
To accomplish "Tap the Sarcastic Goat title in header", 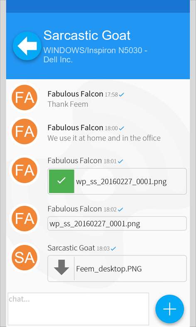I will tap(87, 35).
